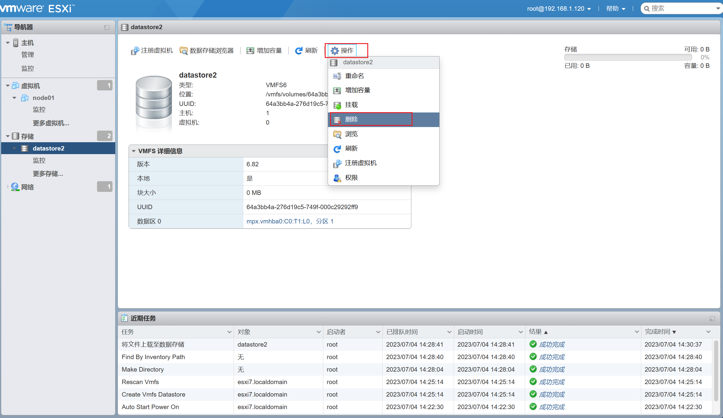Click the virtual machines icon in navigator
The image size is (723, 418).
pos(15,86)
